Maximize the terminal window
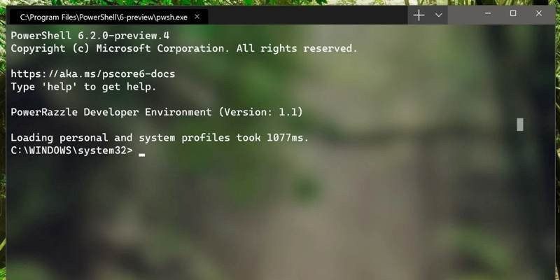Viewport: 560px width, 280px height. point(513,13)
